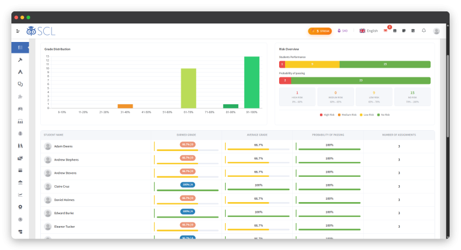Open the game controller icon in the sidebar
The height and width of the screenshot is (250, 461).
click(x=20, y=109)
